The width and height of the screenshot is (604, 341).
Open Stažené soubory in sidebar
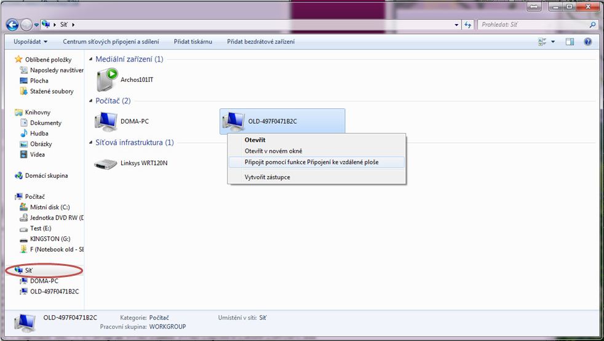pos(47,91)
